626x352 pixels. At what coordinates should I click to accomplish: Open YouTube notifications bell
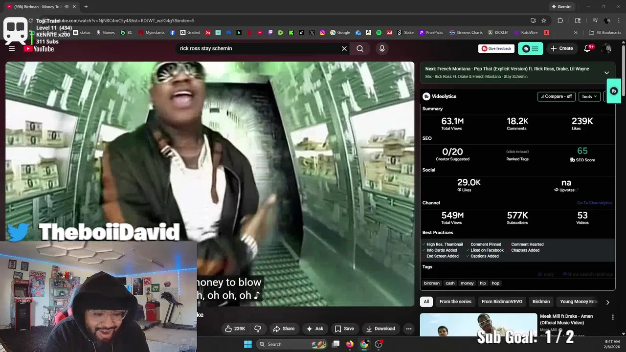click(x=588, y=48)
